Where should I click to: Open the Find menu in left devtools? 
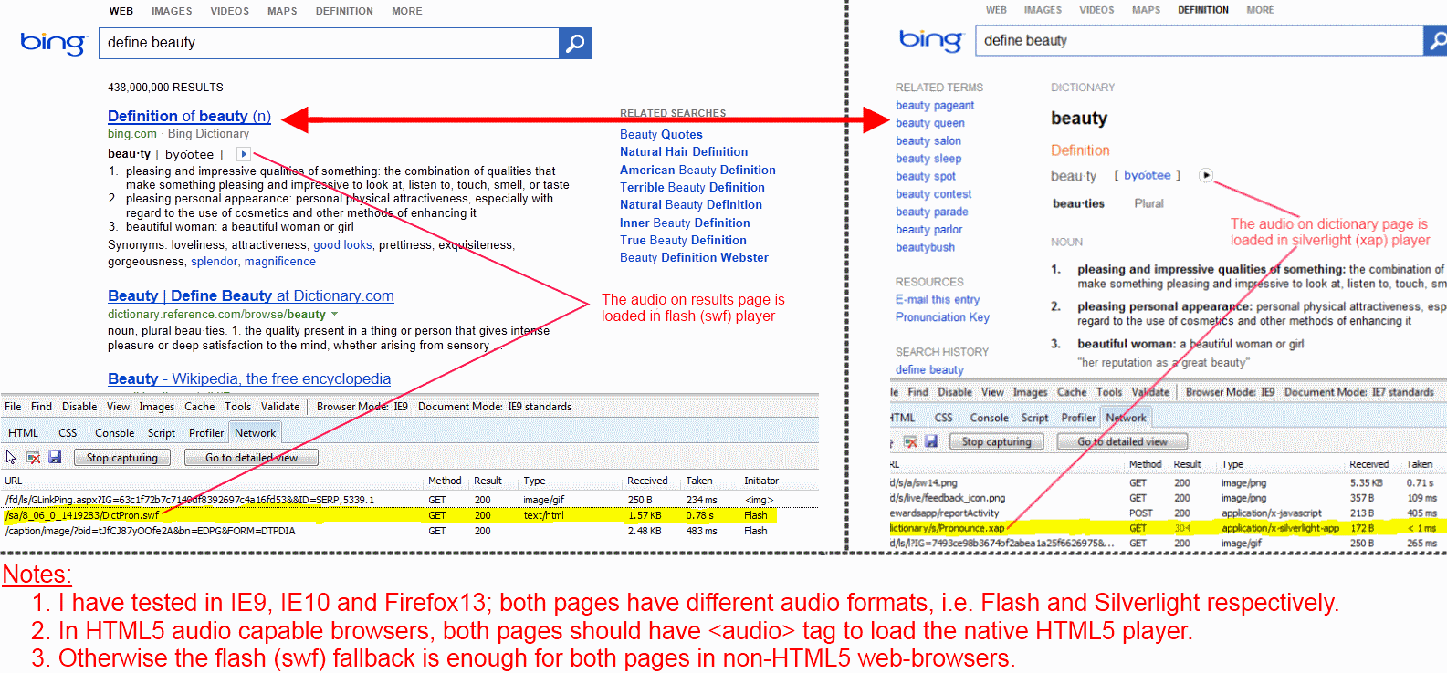point(41,407)
